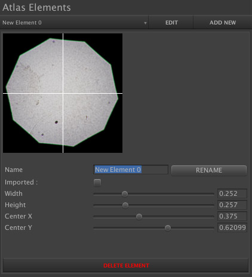Viewport: 252px width, 277px height.
Task: Click the Height value field showing 0.257
Action: point(232,205)
